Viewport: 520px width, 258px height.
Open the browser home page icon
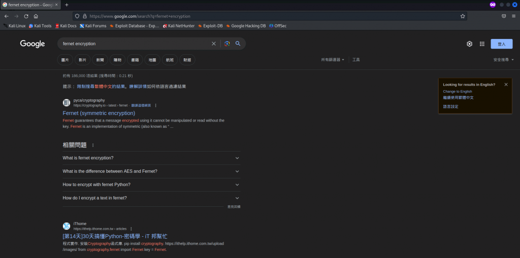pos(36,16)
